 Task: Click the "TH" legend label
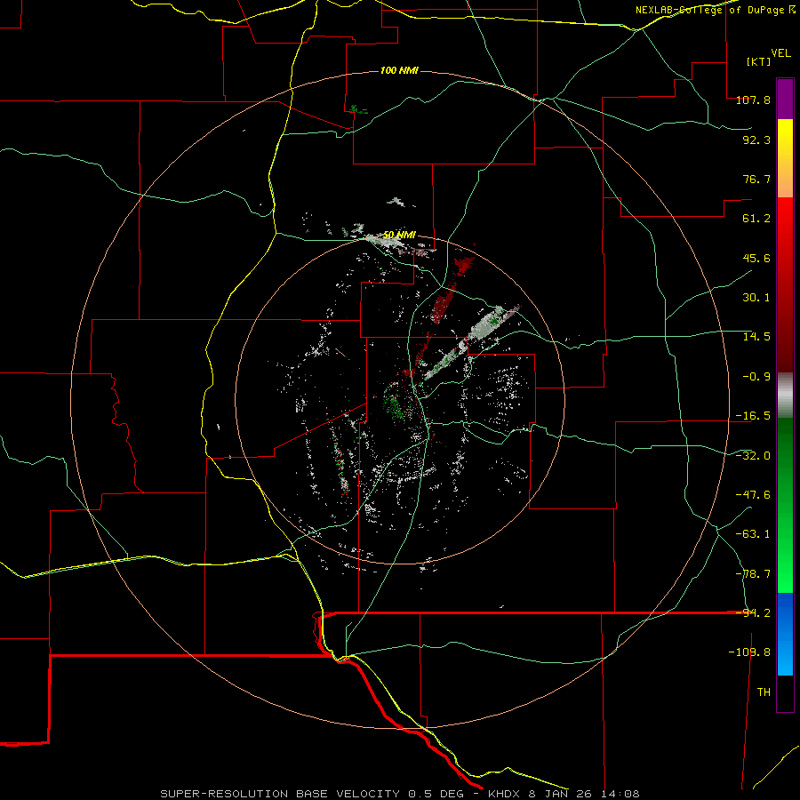coord(764,692)
